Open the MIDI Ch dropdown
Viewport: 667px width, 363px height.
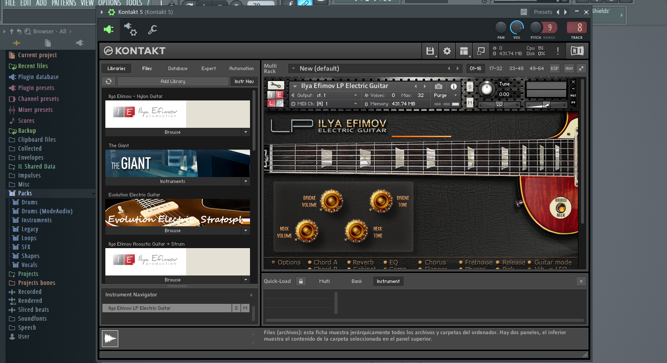point(324,103)
